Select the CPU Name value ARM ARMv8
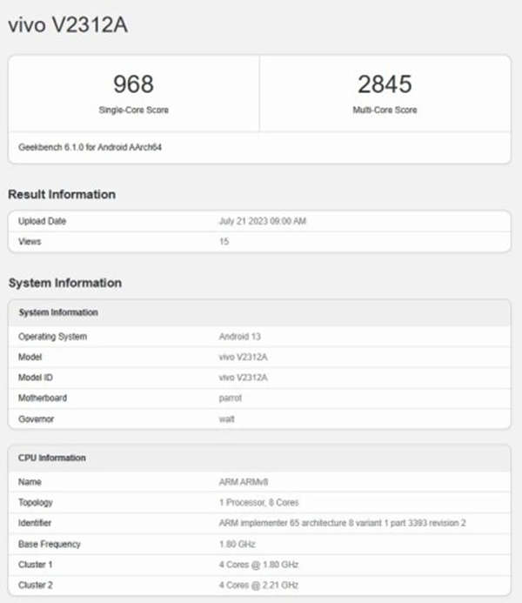522x603 pixels. pos(244,482)
